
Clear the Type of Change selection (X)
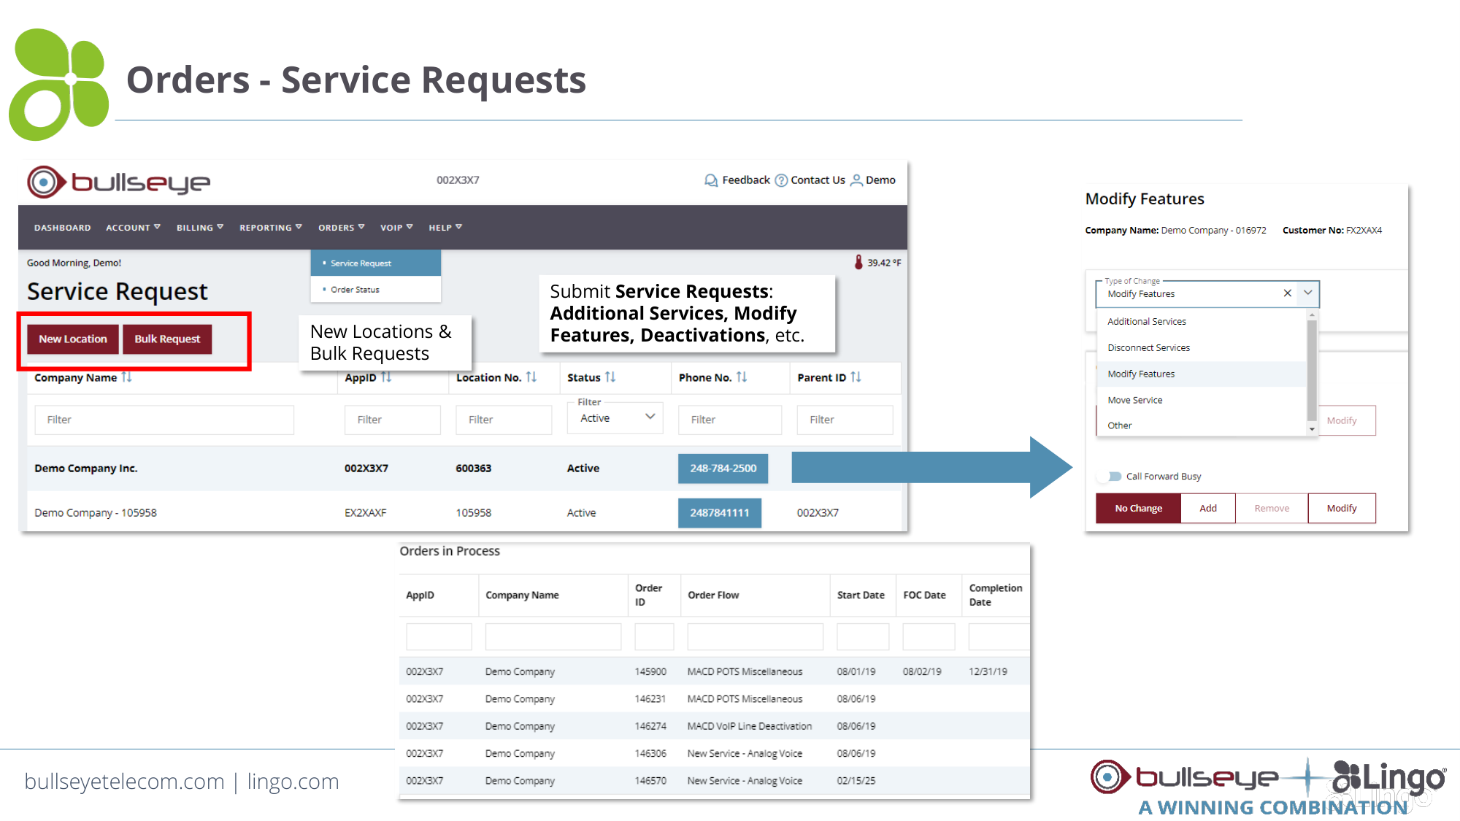[x=1288, y=293]
